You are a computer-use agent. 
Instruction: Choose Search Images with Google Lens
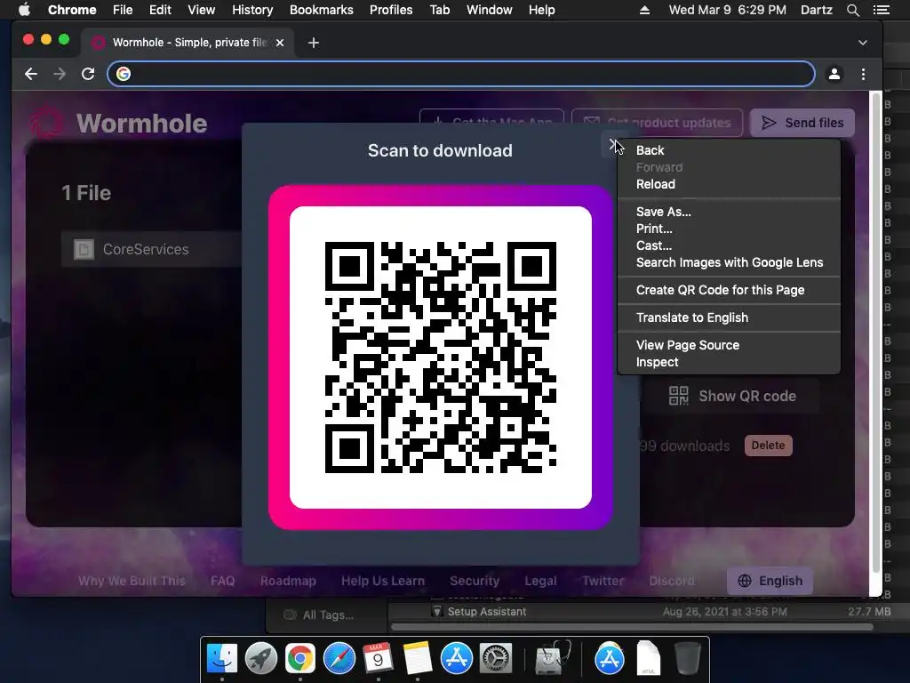click(x=729, y=262)
